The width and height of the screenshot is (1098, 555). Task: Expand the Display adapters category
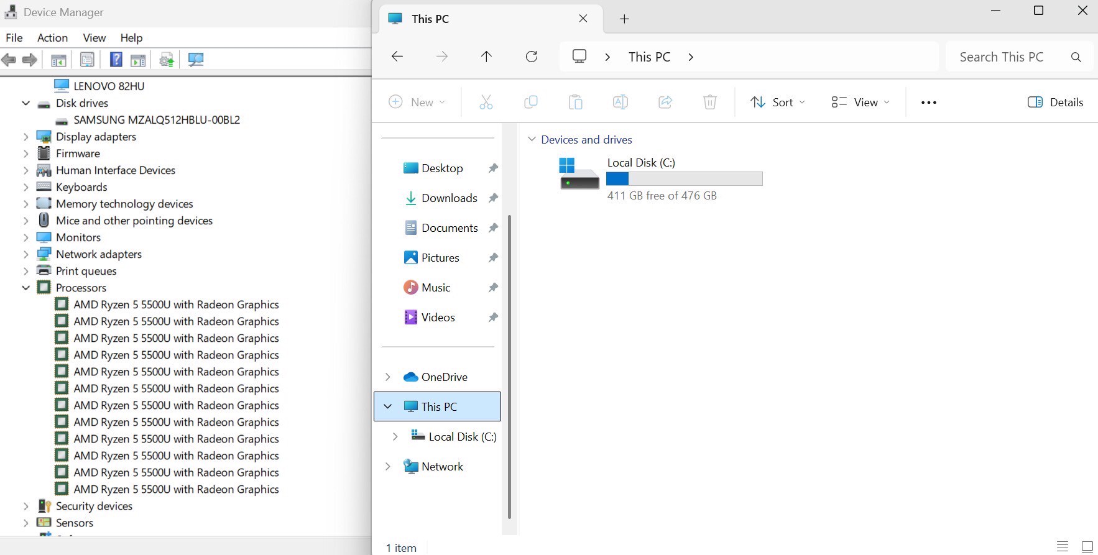pyautogui.click(x=26, y=137)
